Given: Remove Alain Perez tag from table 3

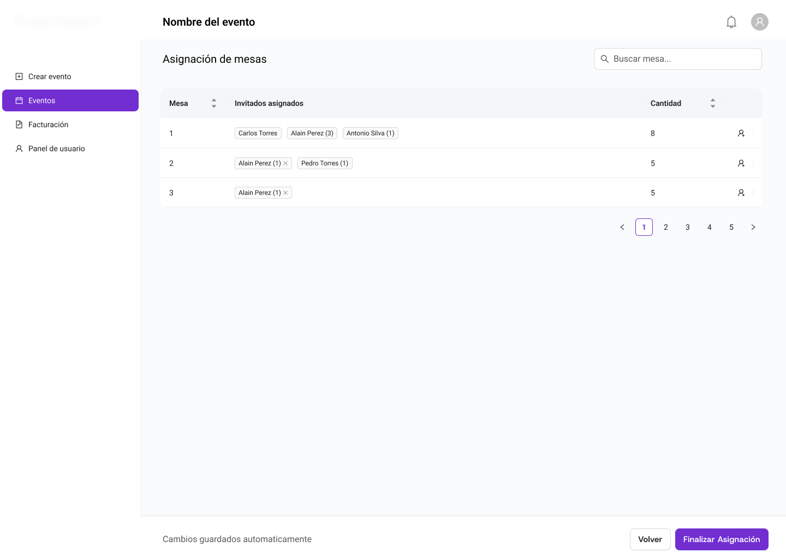Looking at the screenshot, I should coord(285,193).
